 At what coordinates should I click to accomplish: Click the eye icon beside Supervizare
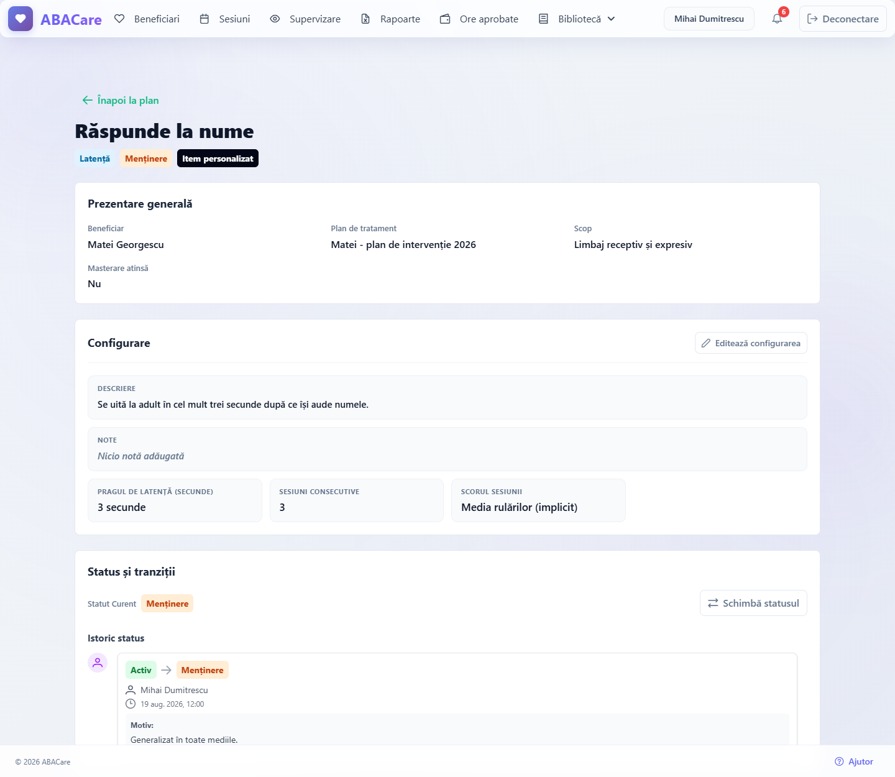[x=275, y=19]
